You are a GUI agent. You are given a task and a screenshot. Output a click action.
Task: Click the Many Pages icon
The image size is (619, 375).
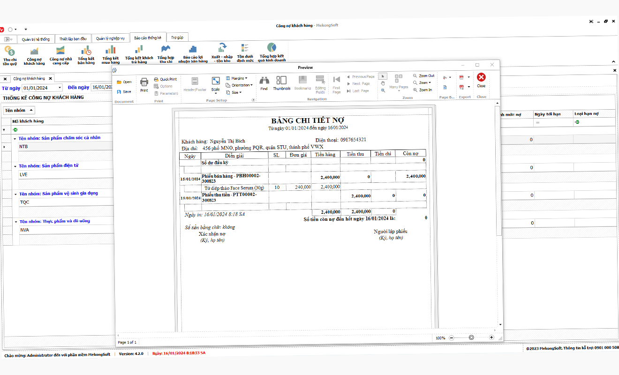pos(399,82)
